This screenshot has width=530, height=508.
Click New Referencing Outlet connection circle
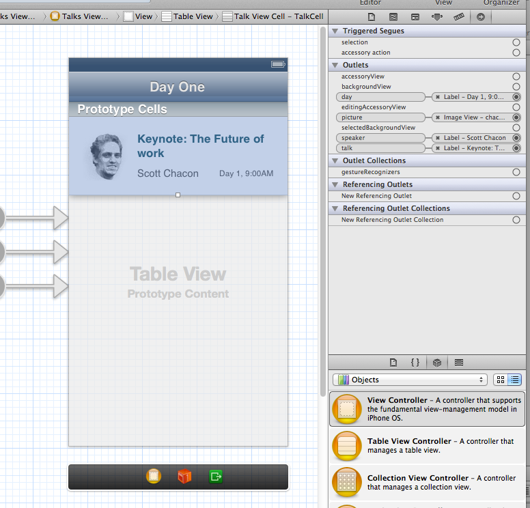516,196
